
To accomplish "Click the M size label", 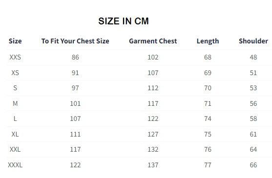I will (x=15, y=103).
